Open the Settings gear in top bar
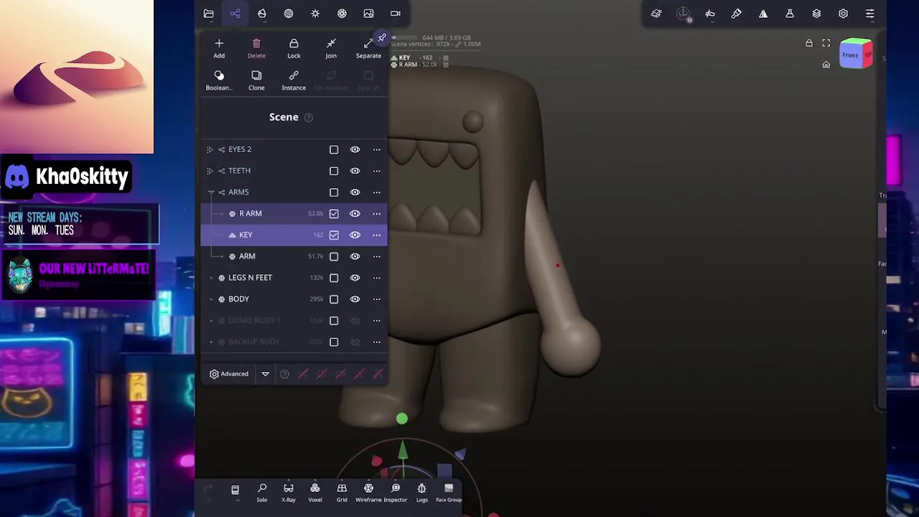Viewport: 919px width, 517px height. pyautogui.click(x=843, y=14)
